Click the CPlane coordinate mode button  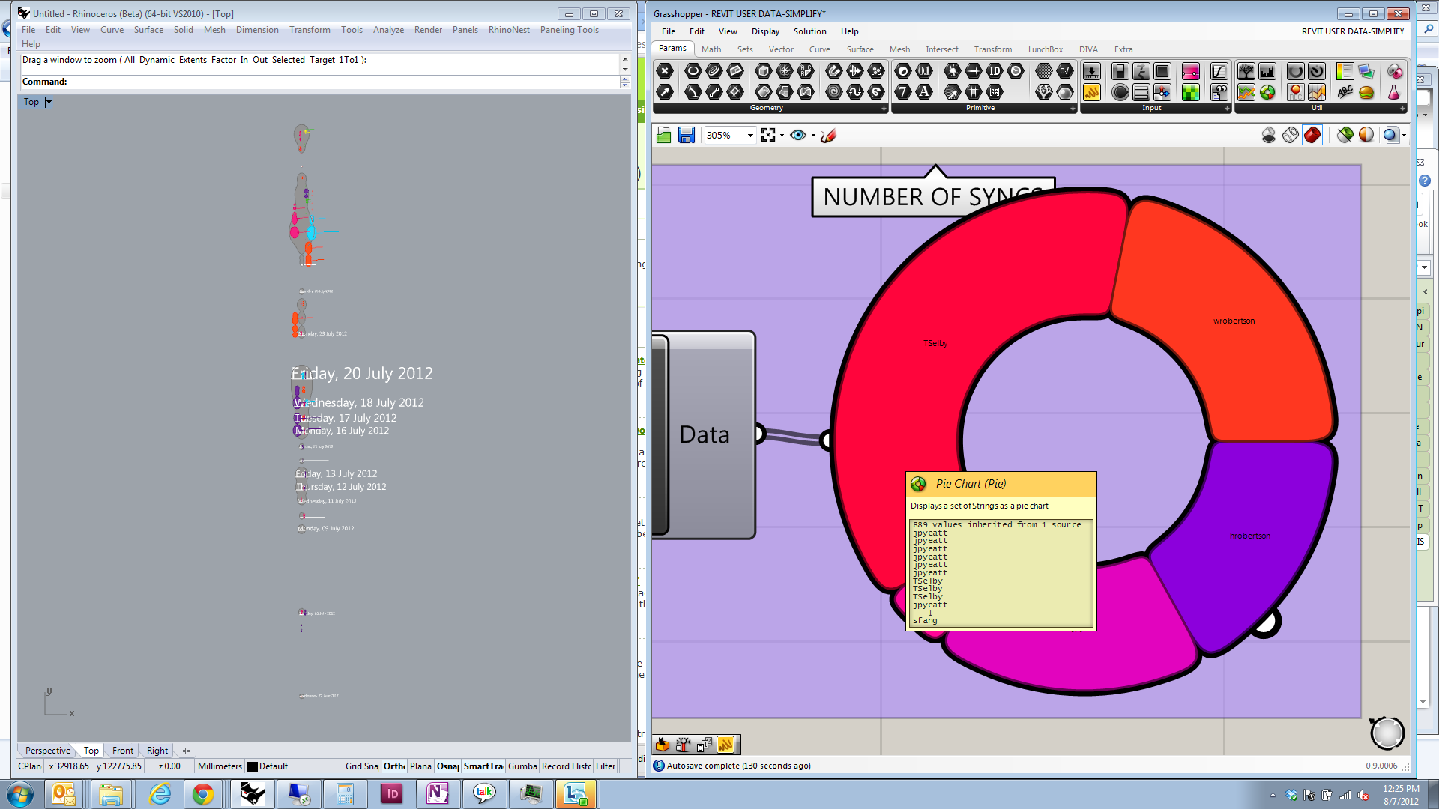click(x=30, y=766)
